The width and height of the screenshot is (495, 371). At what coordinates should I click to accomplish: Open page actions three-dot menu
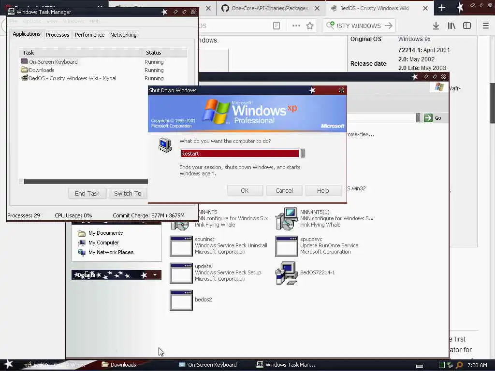[296, 26]
